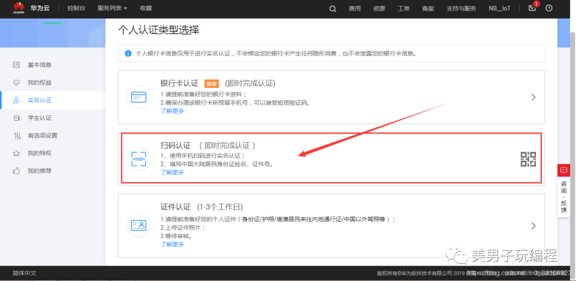Open the 费用 menu

(355, 9)
